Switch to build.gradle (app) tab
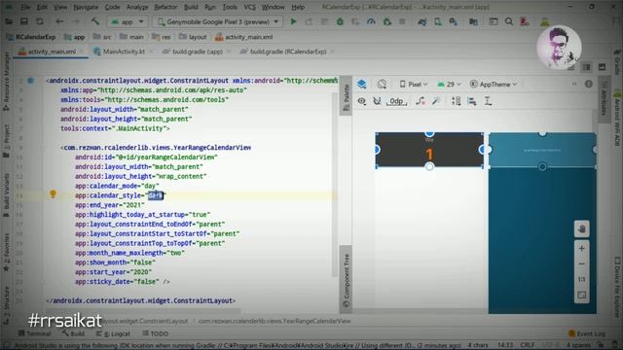 197,52
